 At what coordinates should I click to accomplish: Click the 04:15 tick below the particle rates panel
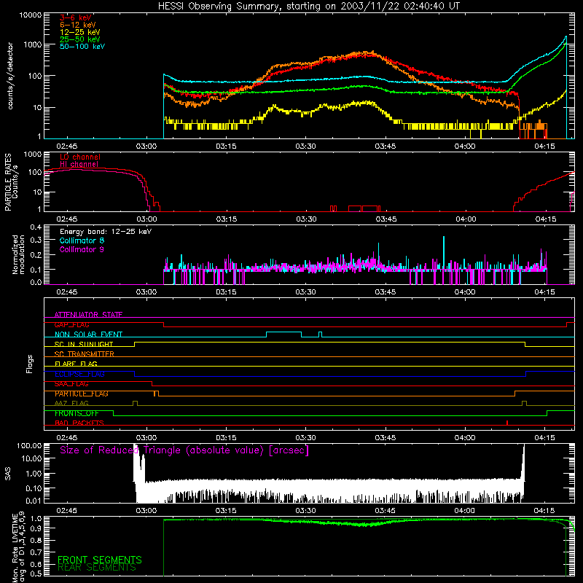point(545,219)
